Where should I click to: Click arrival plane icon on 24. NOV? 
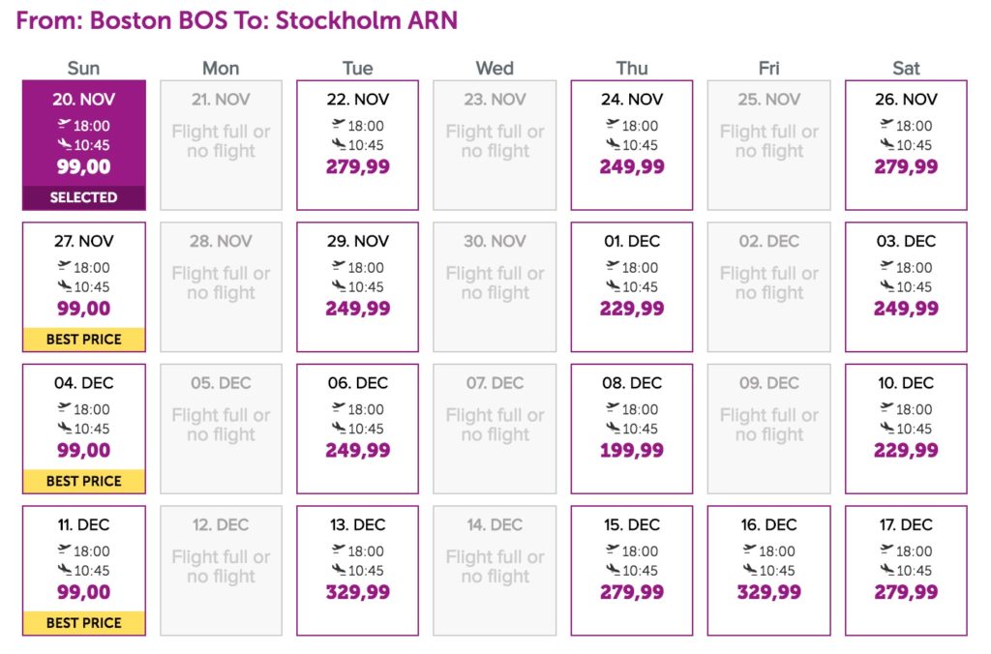pyautogui.click(x=613, y=145)
